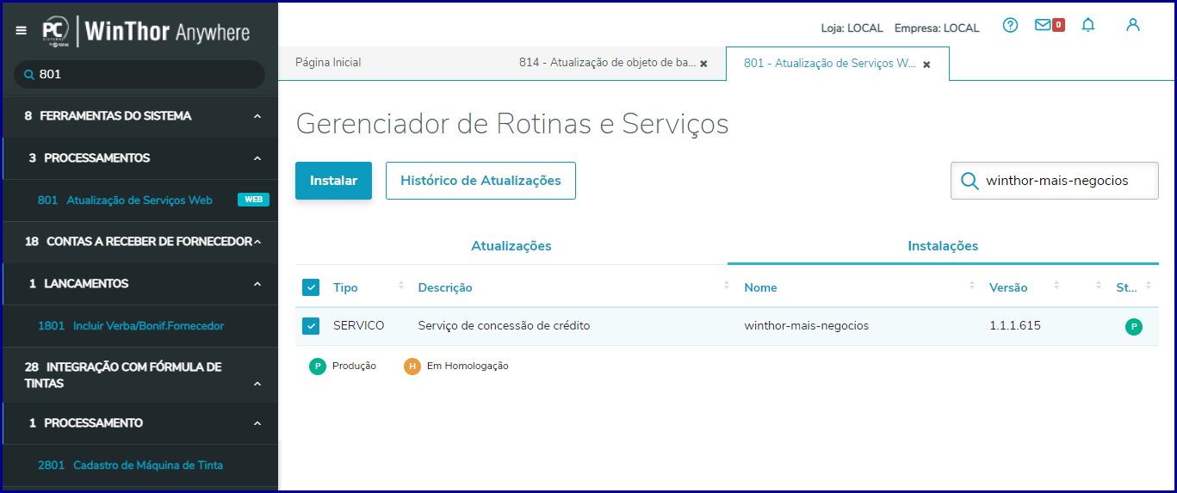Screen dimensions: 1177x493
Task: Sort by Descrição column arrows
Action: click(728, 286)
